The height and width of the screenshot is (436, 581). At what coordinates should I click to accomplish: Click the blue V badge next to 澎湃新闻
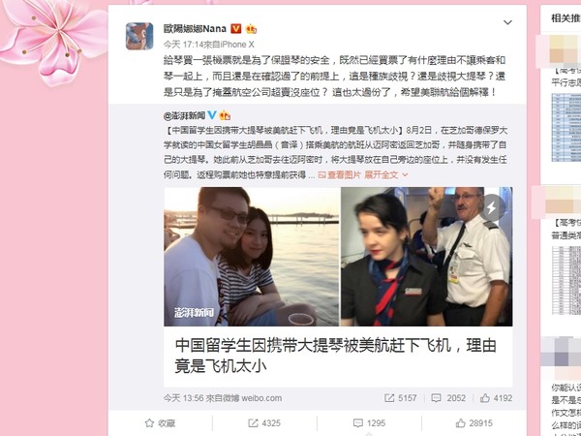[x=211, y=115]
